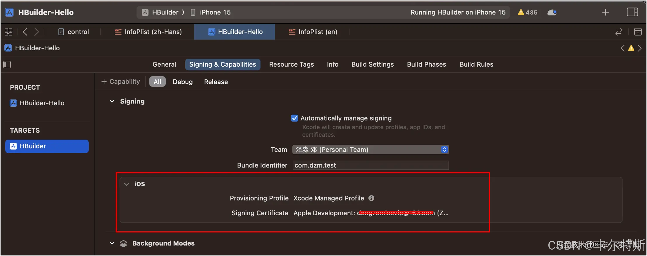This screenshot has width=647, height=256.
Task: Select the HBuilder scheme in the toolbar
Action: (x=160, y=12)
